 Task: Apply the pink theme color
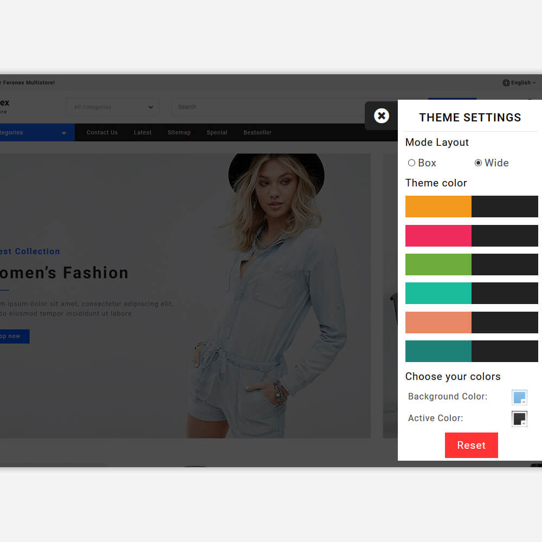tap(472, 236)
